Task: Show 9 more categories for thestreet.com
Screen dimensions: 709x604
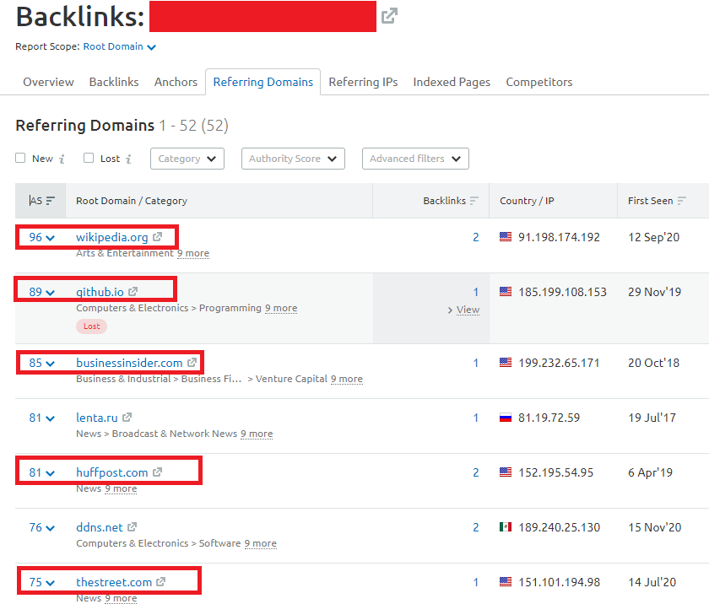Action: 121,598
